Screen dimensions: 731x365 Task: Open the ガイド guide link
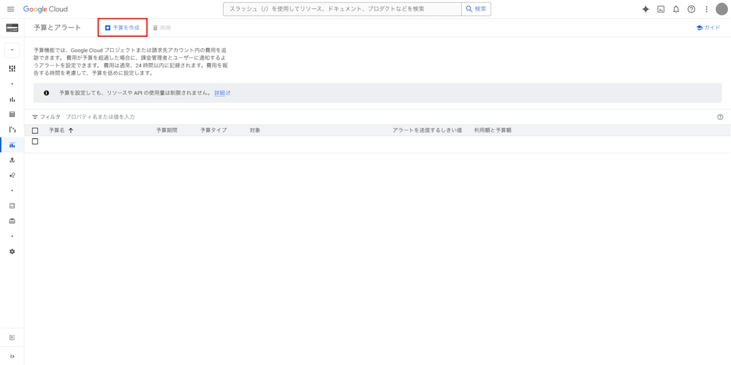[708, 28]
